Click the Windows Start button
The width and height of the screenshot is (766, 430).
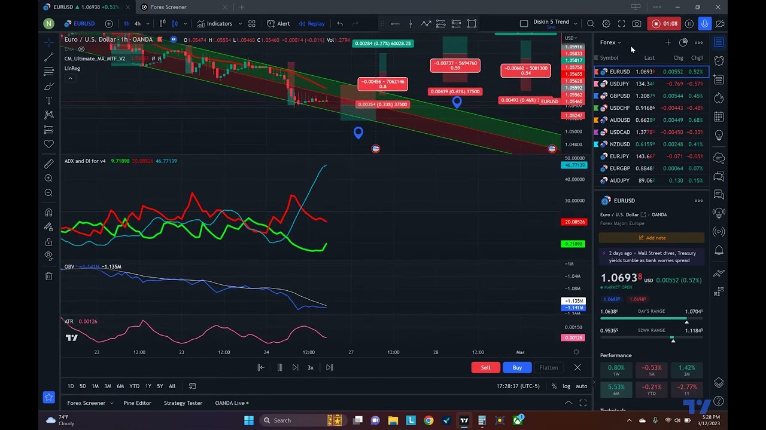[248, 420]
